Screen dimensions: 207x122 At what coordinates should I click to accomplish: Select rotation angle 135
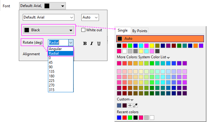click(61, 72)
